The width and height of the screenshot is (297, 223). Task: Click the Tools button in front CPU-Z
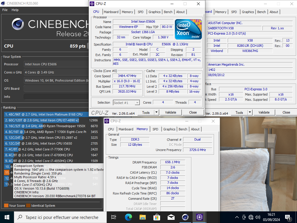pyautogui.click(x=146, y=112)
